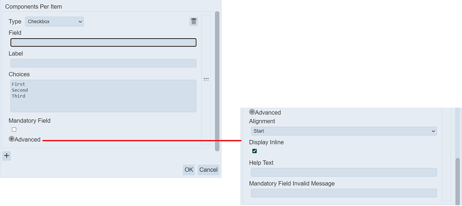Uncheck the Display Inline checkbox
The height and width of the screenshot is (206, 462).
[x=254, y=151]
